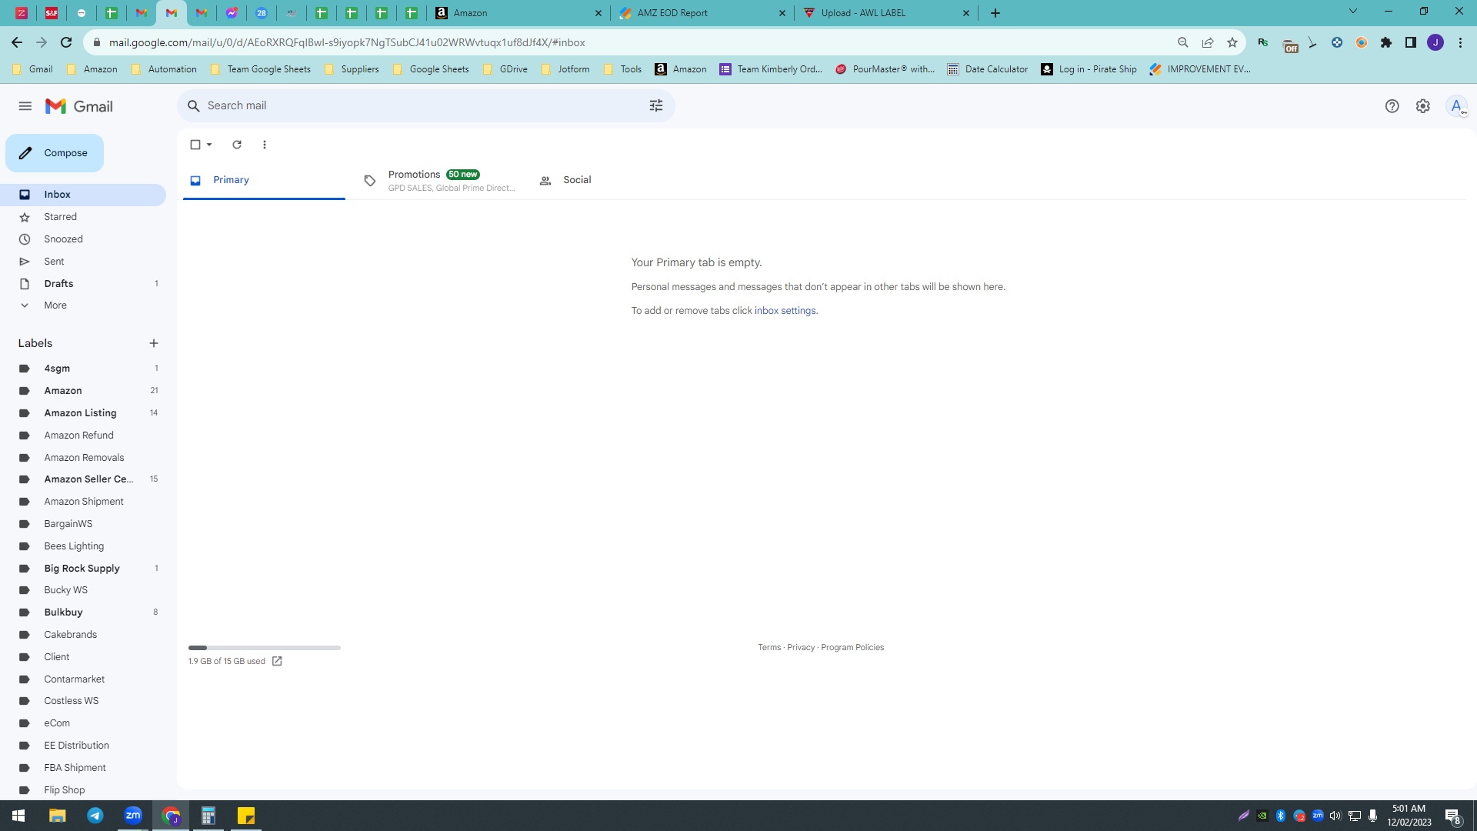Tick the select-all messages checkbox
This screenshot has width=1477, height=831.
point(195,145)
